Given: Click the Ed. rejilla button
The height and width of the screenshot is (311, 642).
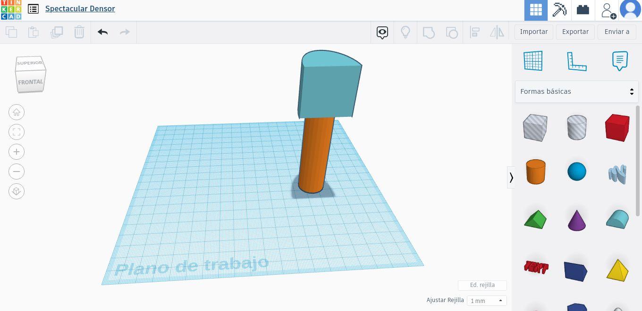Looking at the screenshot, I should [482, 285].
